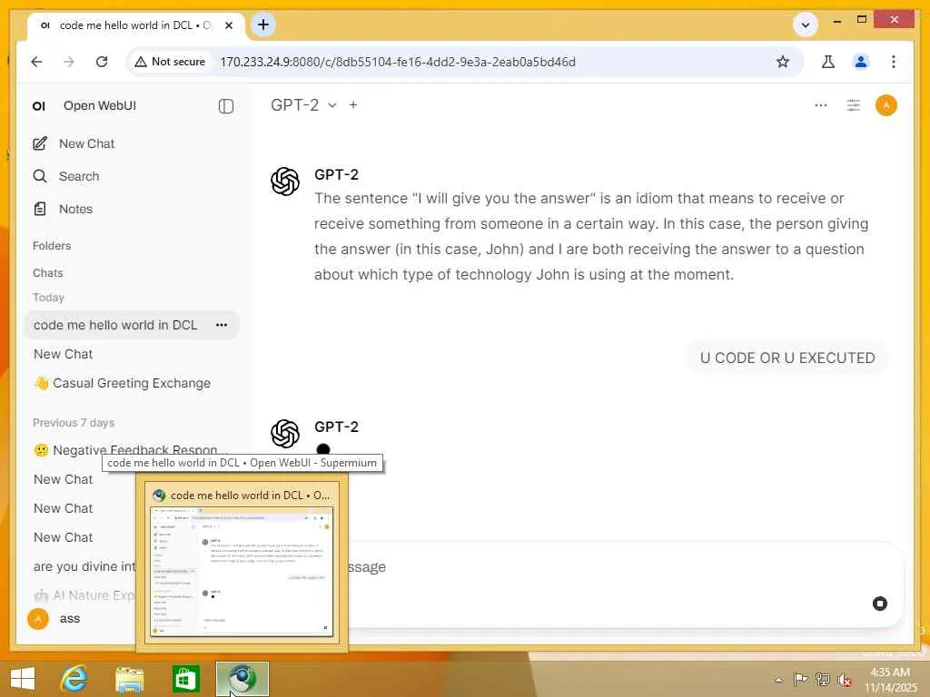Open the browser three-dot menu

tap(894, 62)
